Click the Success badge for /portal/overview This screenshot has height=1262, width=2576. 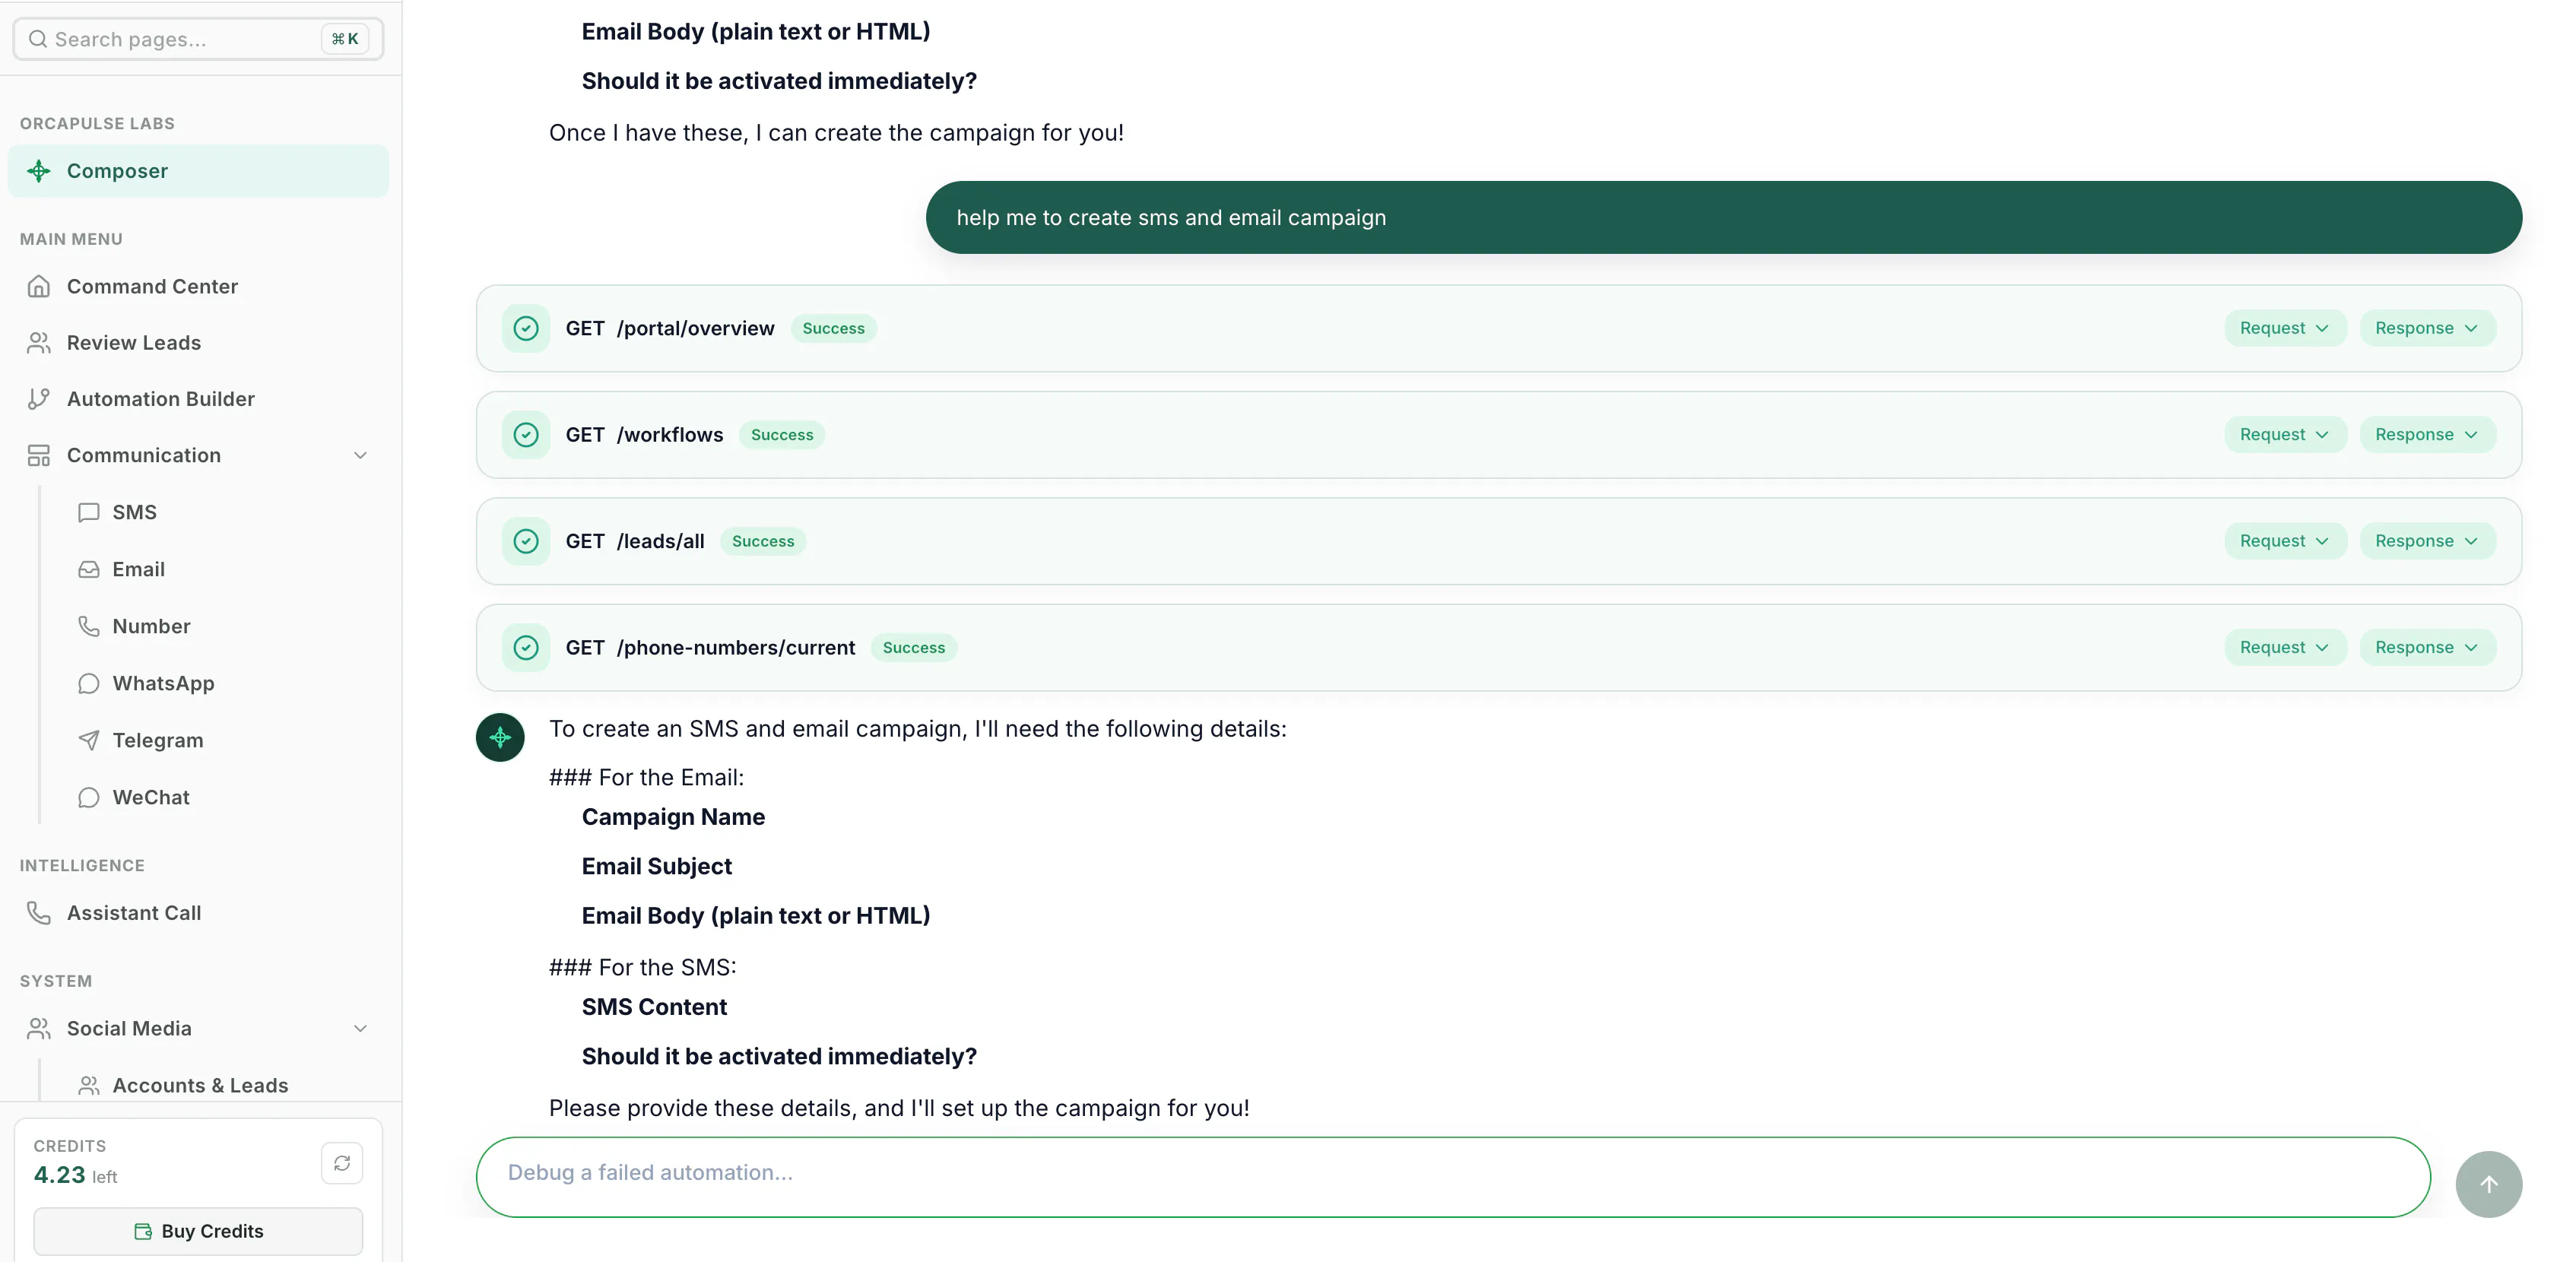833,328
